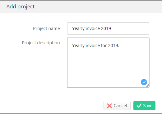Click the word Yearly in Project name field
The image size is (162, 114).
(x=78, y=28)
